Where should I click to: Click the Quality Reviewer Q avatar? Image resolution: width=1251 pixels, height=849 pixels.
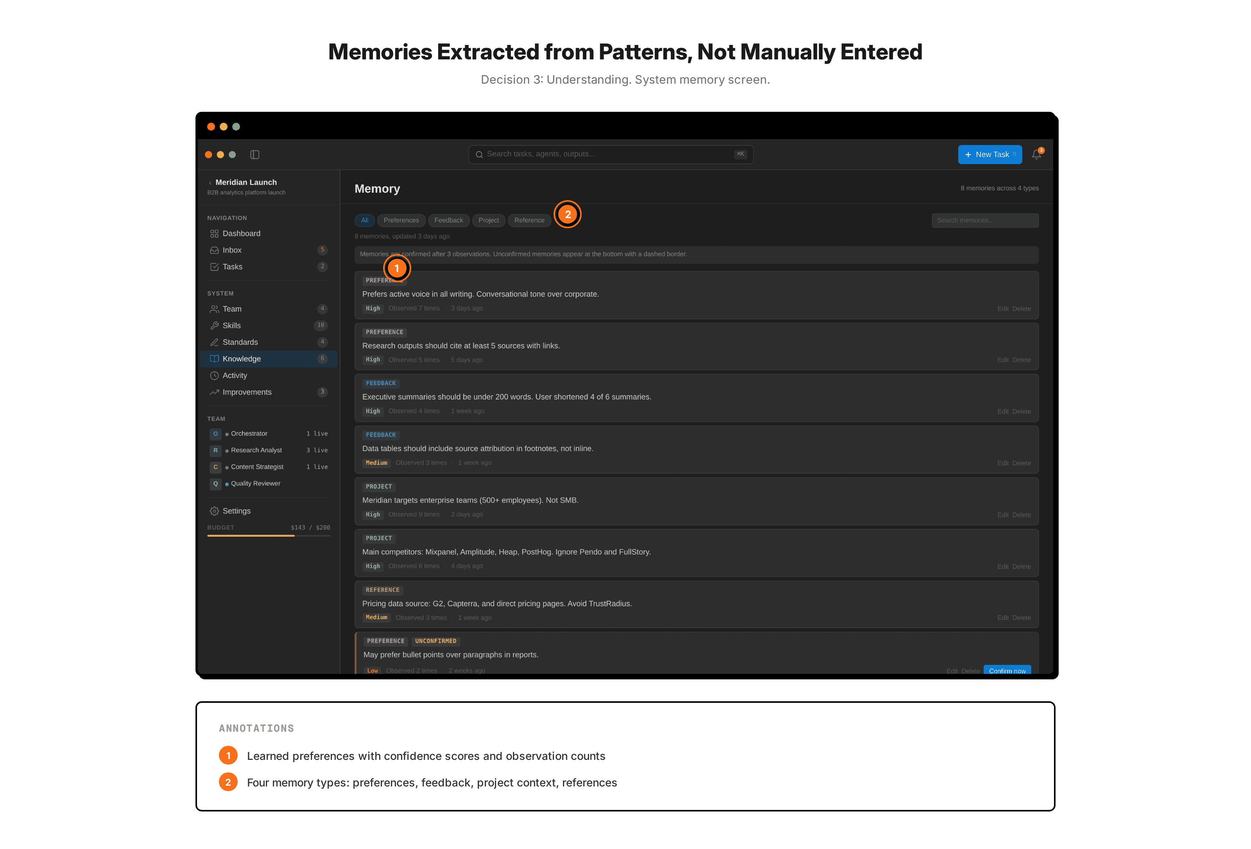coord(215,484)
